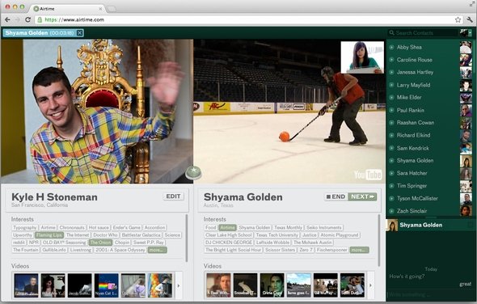Toggle the DJ CHICKEN GEORGE interest tag
Screen dimensions: 477x304
pos(229,243)
